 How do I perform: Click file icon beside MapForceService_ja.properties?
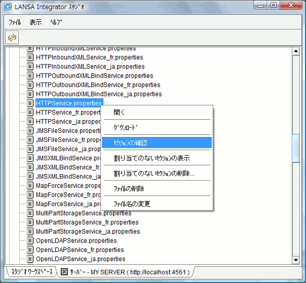tap(30, 204)
